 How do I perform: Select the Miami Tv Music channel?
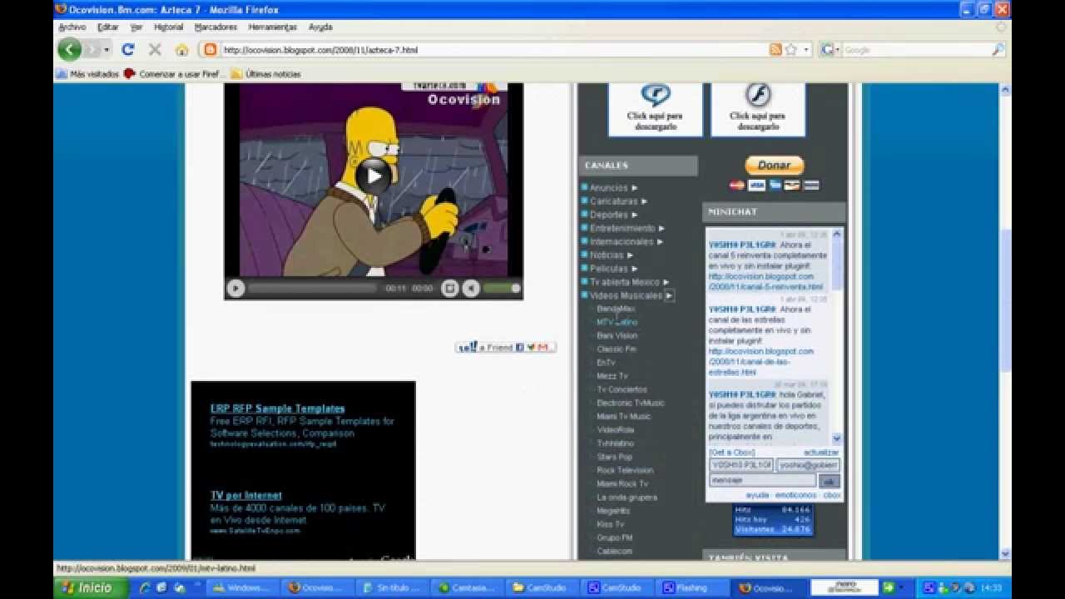click(x=623, y=416)
